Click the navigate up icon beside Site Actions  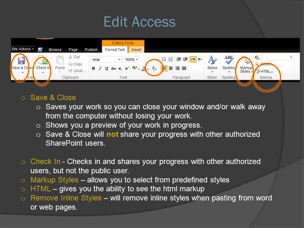click(40, 50)
